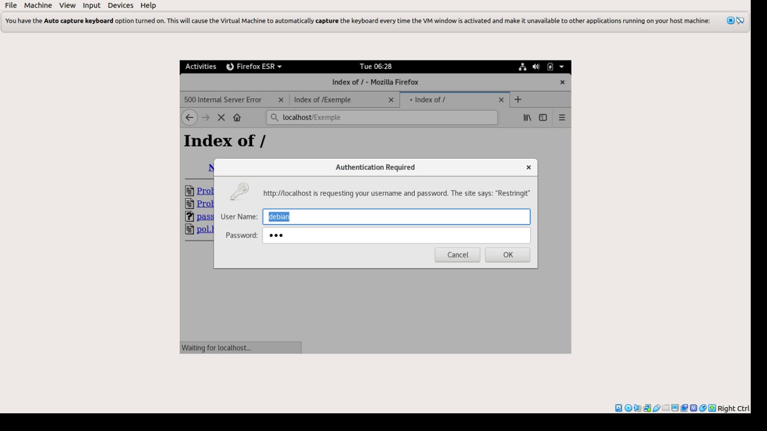The height and width of the screenshot is (431, 767).
Task: Click the VirtualBox optical disc status icon
Action: 628,408
